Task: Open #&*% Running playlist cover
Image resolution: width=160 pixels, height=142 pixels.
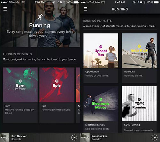Action: [139, 104]
